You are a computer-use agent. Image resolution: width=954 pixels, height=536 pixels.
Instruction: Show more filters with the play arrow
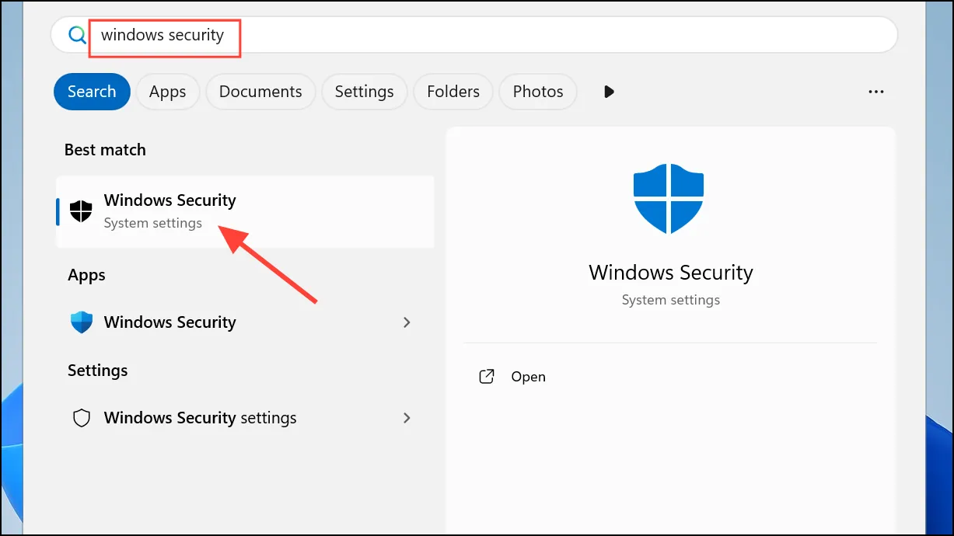(x=609, y=92)
